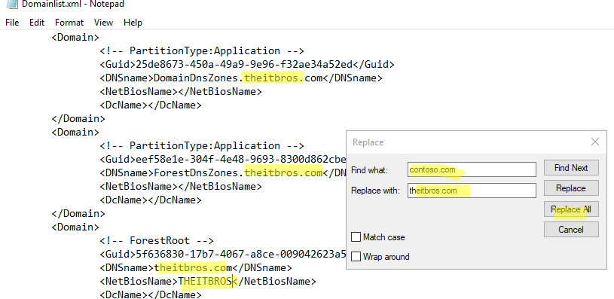This screenshot has width=614, height=299.
Task: Click the Replace button
Action: (x=571, y=188)
